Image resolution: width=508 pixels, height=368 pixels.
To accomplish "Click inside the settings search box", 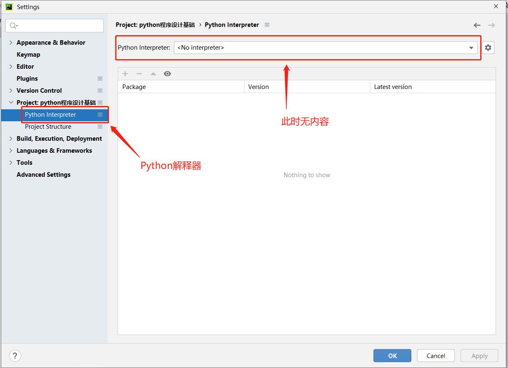I will (54, 26).
